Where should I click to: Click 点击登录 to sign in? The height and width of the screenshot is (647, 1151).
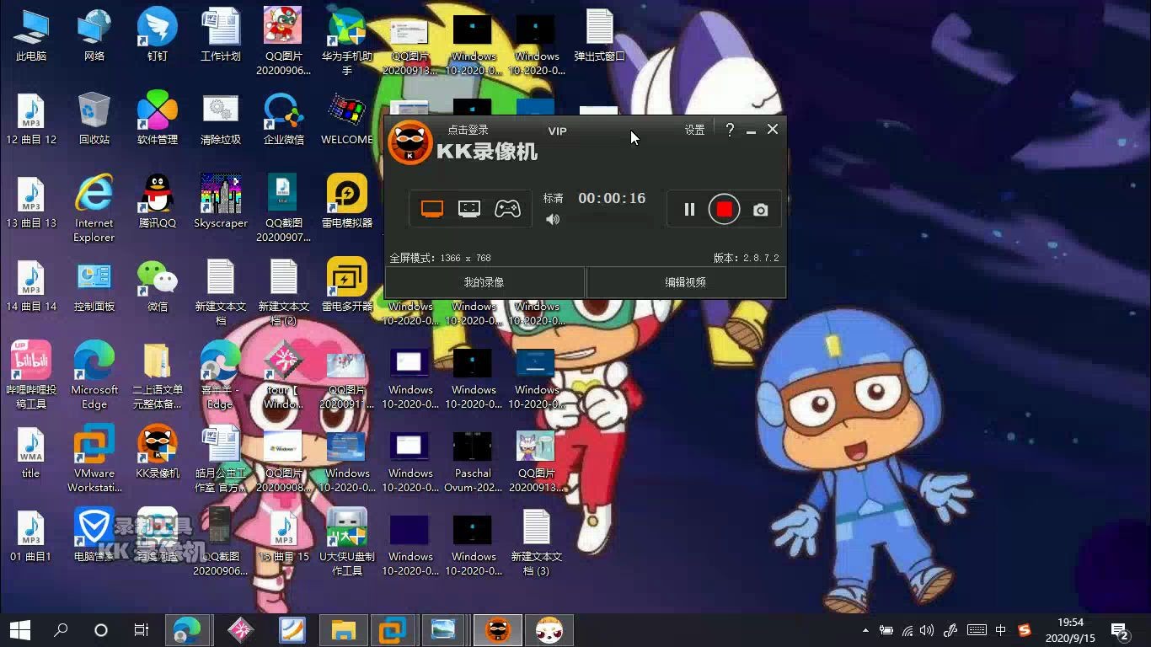point(468,130)
